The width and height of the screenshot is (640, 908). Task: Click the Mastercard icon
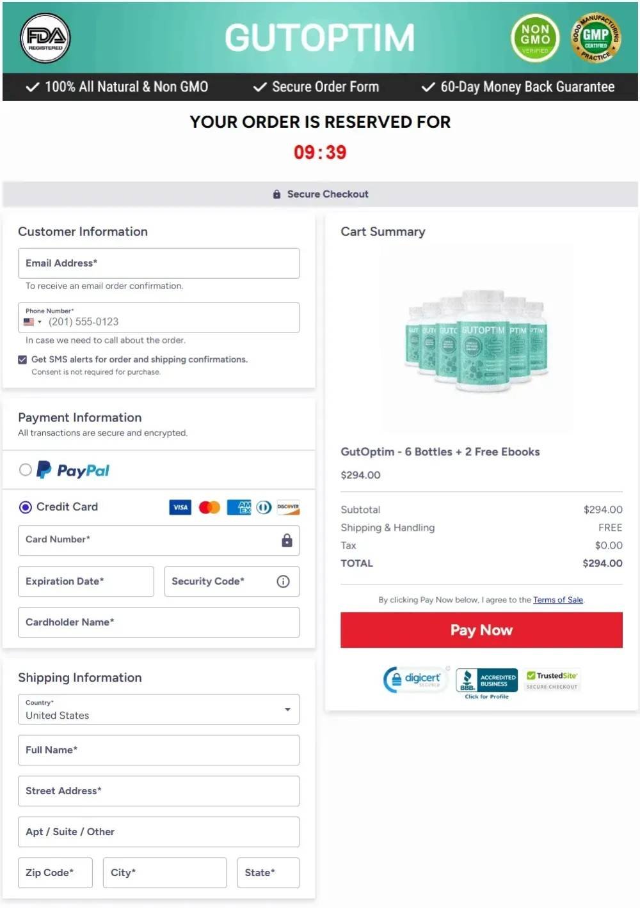coord(209,507)
